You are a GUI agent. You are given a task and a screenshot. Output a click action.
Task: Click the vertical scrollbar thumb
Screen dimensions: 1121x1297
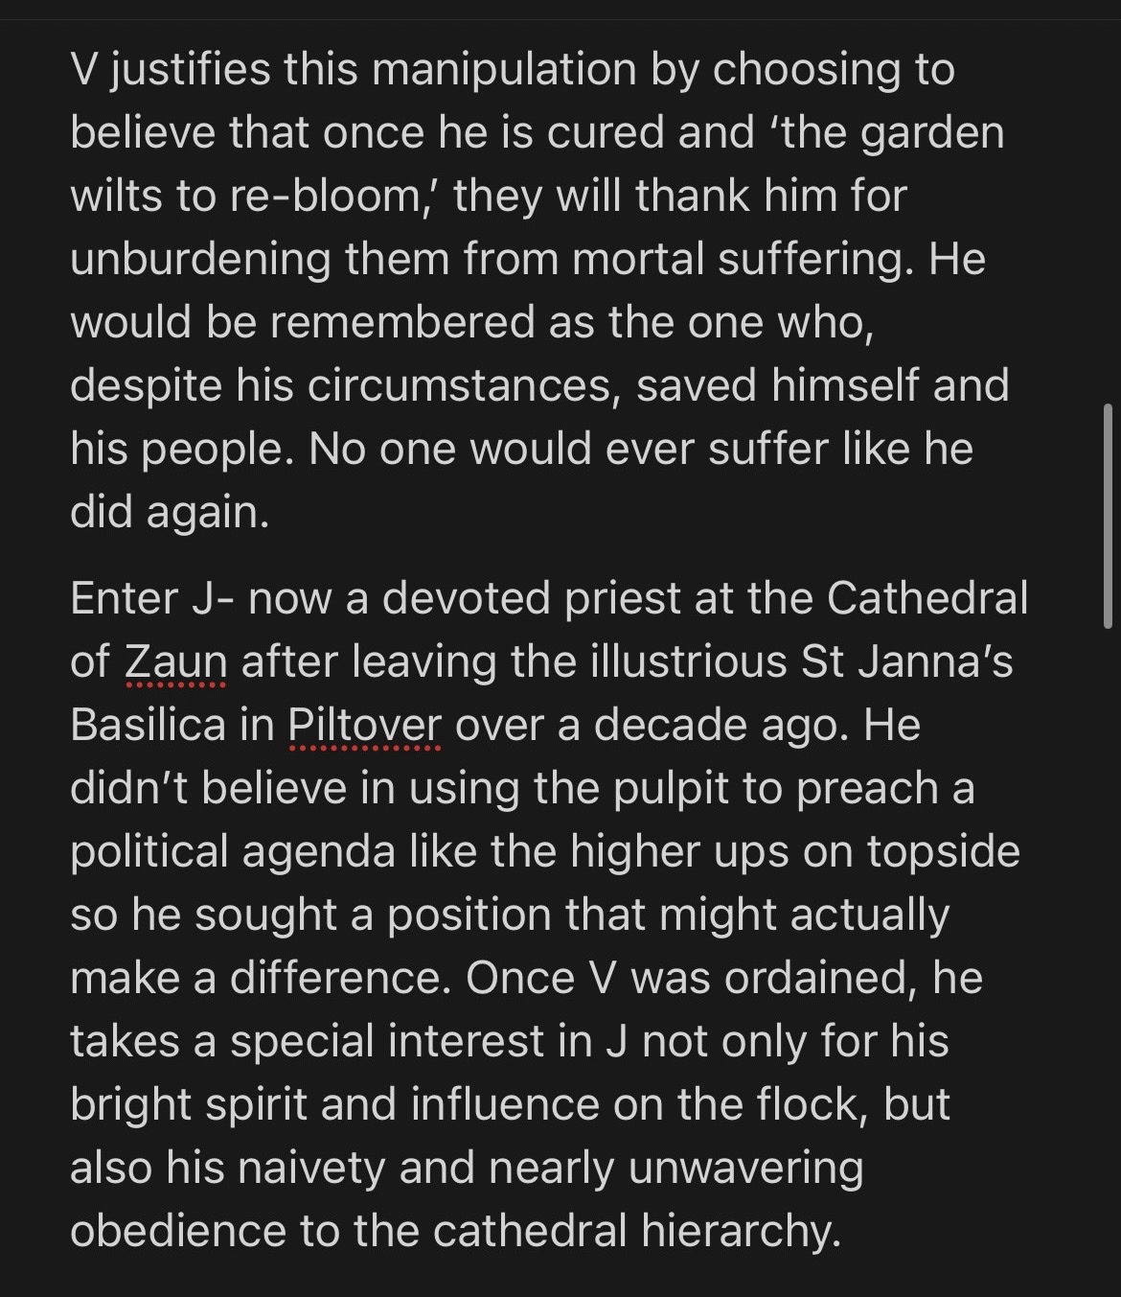coord(1108,515)
